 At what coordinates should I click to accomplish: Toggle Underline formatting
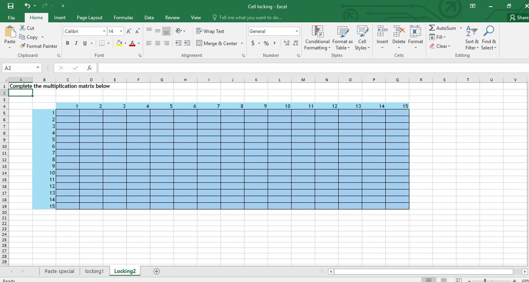pos(85,43)
